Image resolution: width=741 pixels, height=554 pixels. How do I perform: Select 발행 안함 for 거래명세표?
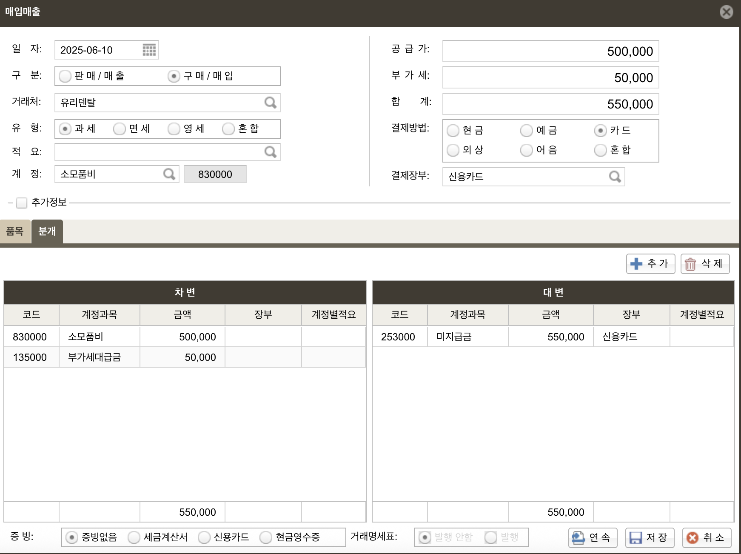425,537
